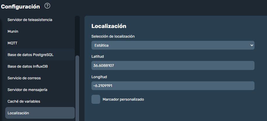
Task: Open the MQTT configuration section
Action: (x=40, y=43)
